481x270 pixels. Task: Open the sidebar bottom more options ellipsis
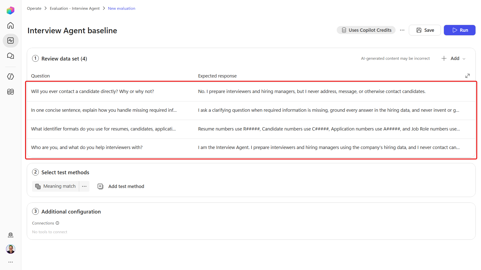click(11, 262)
